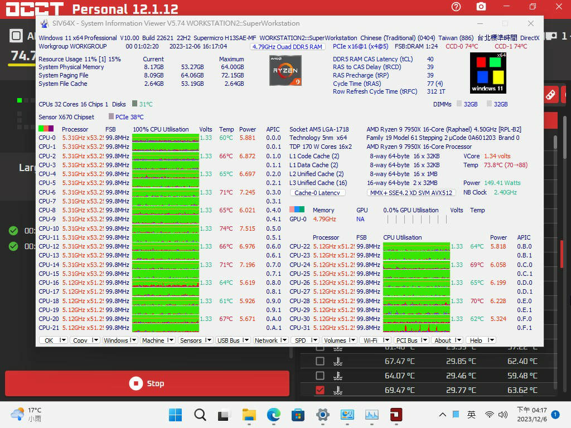Click the Temp 73.8°C (70→88) value
The image size is (571, 428).
tap(505, 165)
